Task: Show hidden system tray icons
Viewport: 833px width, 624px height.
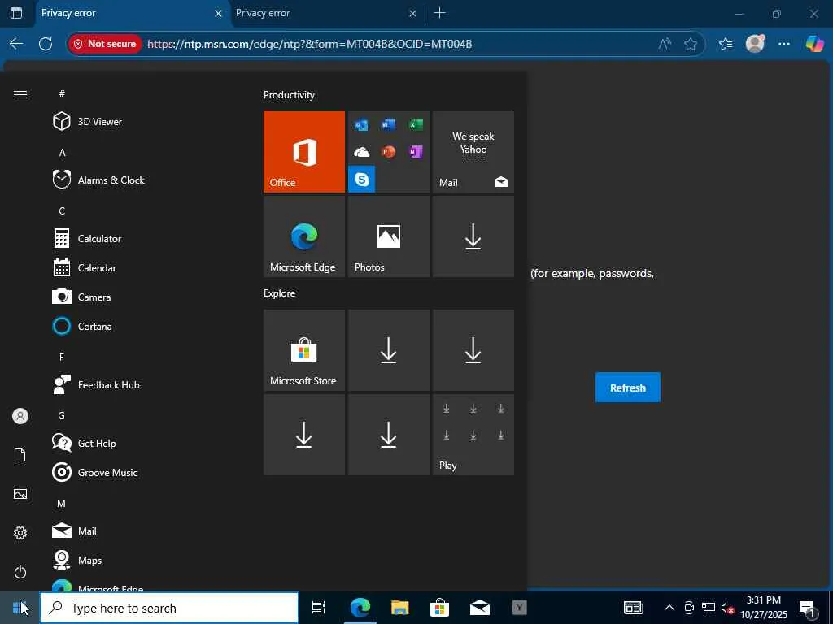Action: [x=669, y=608]
